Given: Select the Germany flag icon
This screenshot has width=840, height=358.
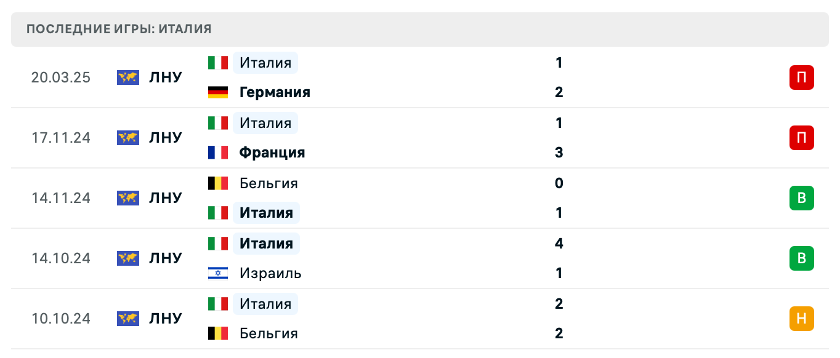Looking at the screenshot, I should tap(218, 92).
